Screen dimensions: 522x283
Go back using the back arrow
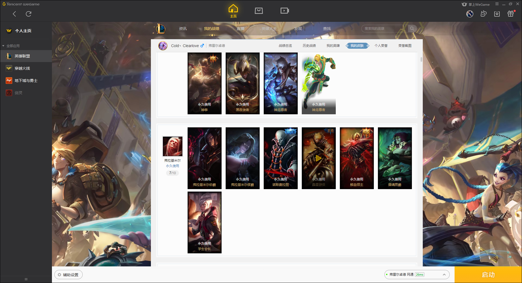point(14,14)
